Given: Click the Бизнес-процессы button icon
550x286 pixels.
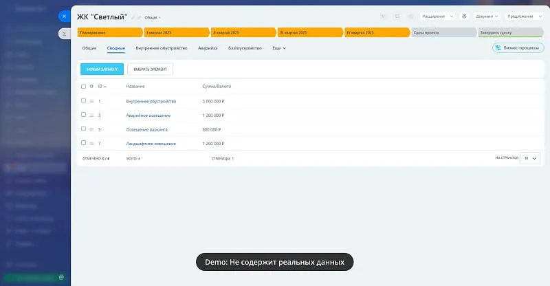Looking at the screenshot, I should pos(498,47).
